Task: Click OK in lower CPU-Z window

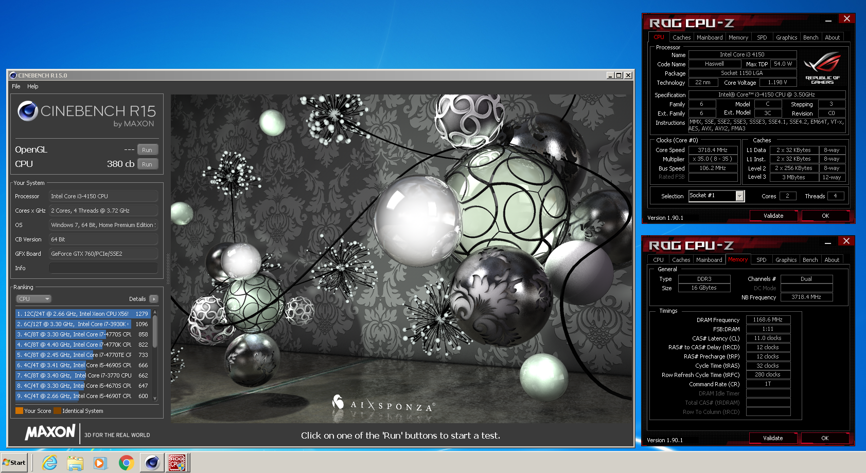Action: pos(825,438)
